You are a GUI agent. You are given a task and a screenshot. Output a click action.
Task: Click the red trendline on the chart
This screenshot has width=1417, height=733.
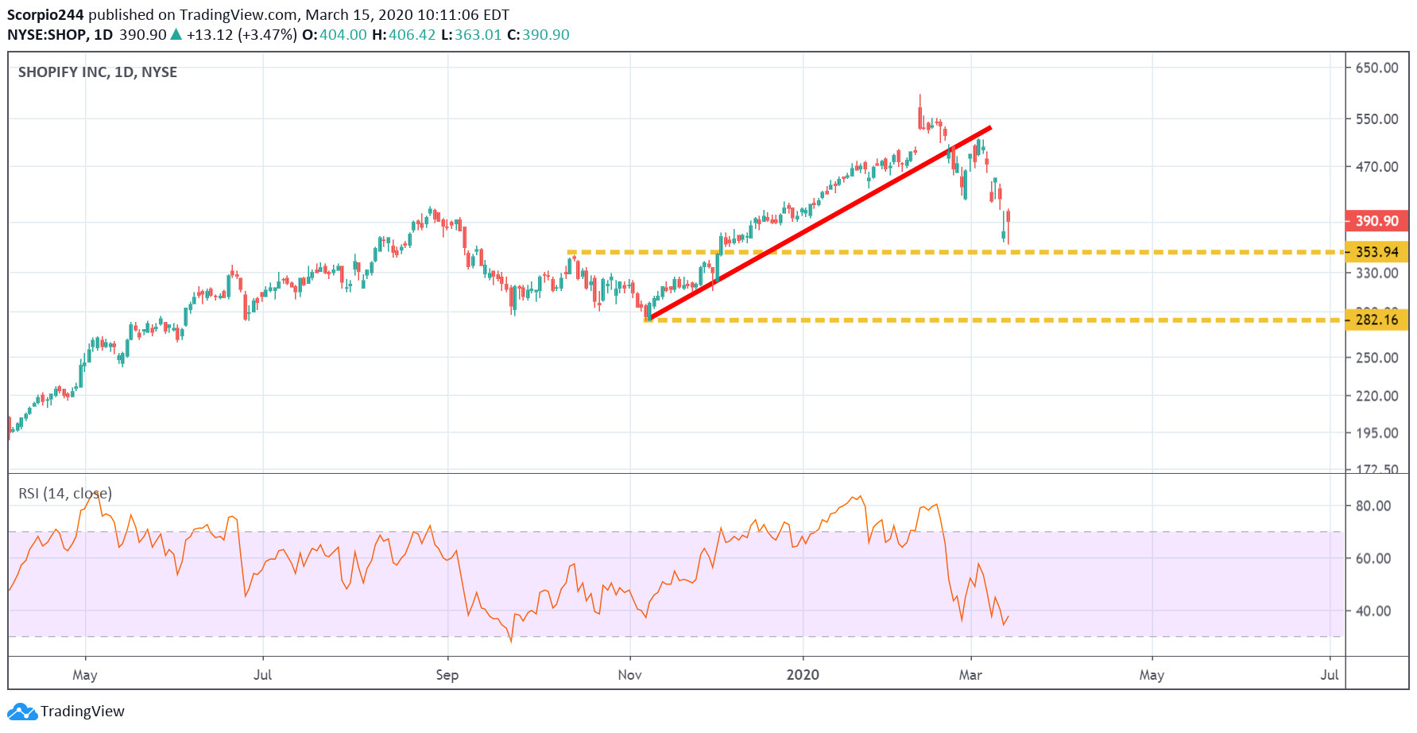click(x=820, y=223)
